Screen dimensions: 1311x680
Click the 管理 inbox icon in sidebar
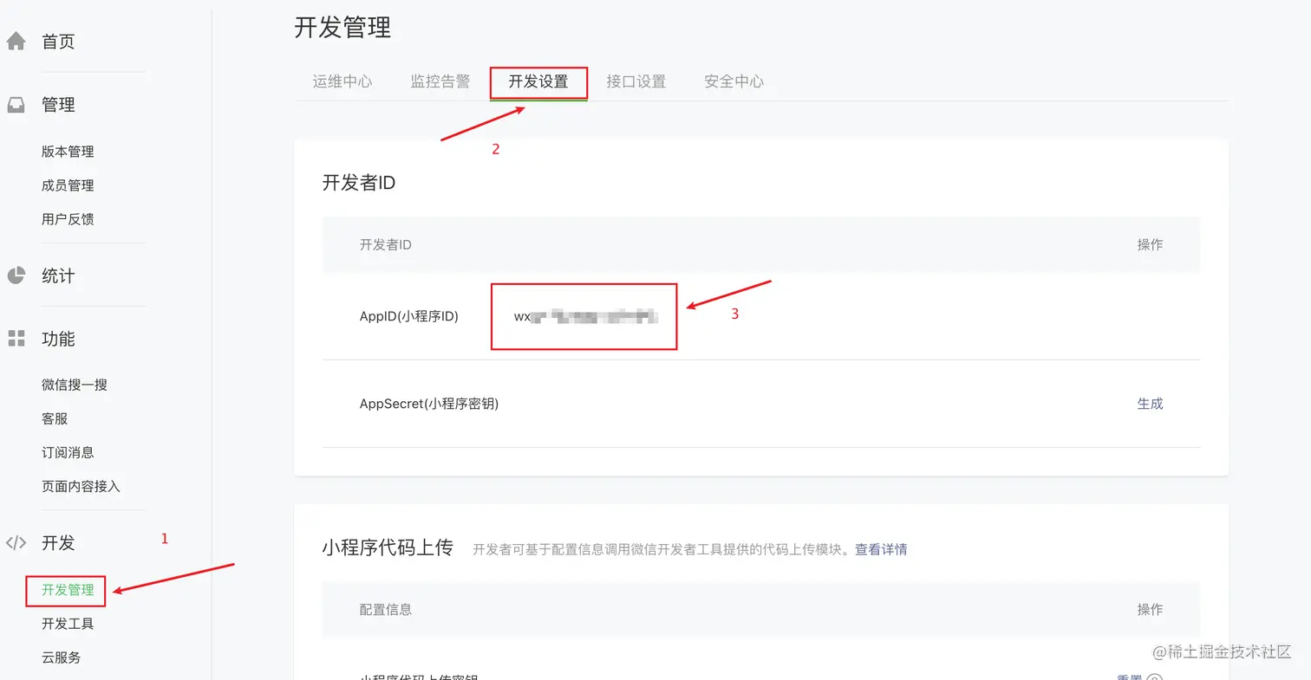point(16,104)
